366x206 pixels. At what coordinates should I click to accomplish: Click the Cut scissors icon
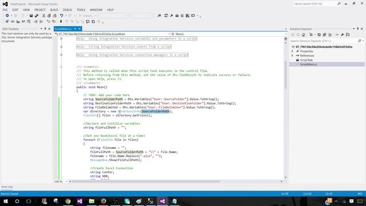pos(43,15)
